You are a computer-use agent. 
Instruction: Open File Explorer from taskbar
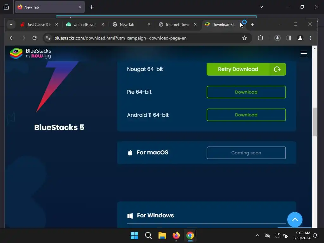(162, 235)
